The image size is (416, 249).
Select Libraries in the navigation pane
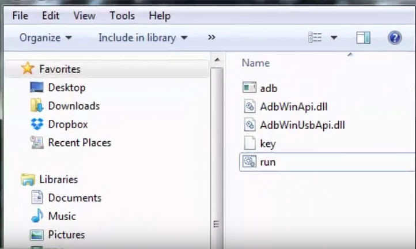click(x=59, y=179)
